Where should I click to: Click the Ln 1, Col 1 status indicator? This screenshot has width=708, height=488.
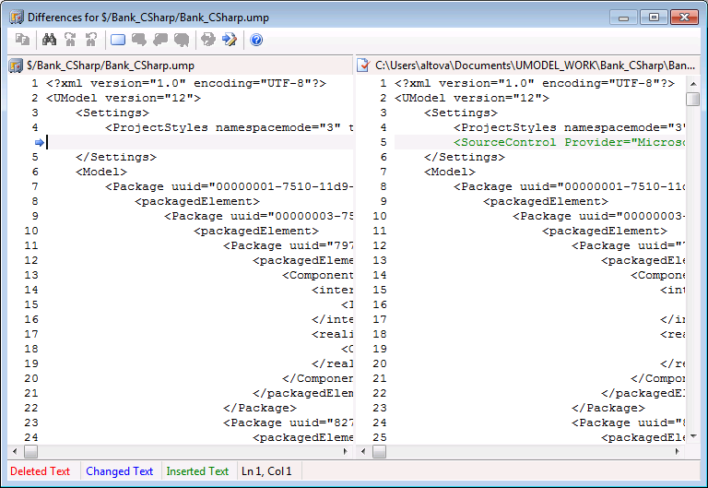[x=266, y=471]
